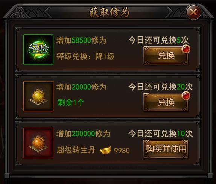This screenshot has height=184, width=216.
Task: Click 兑换 for the 58500修为 level exchange
Action: tap(166, 56)
